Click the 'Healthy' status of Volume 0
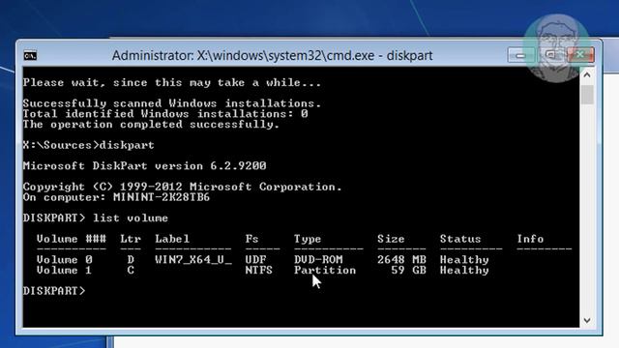Viewport: 619px width, 348px height. click(464, 260)
